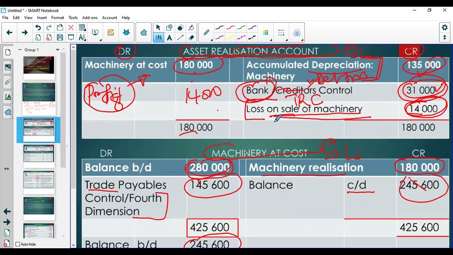Go to the next page using toolbar arrow

pyautogui.click(x=24, y=33)
